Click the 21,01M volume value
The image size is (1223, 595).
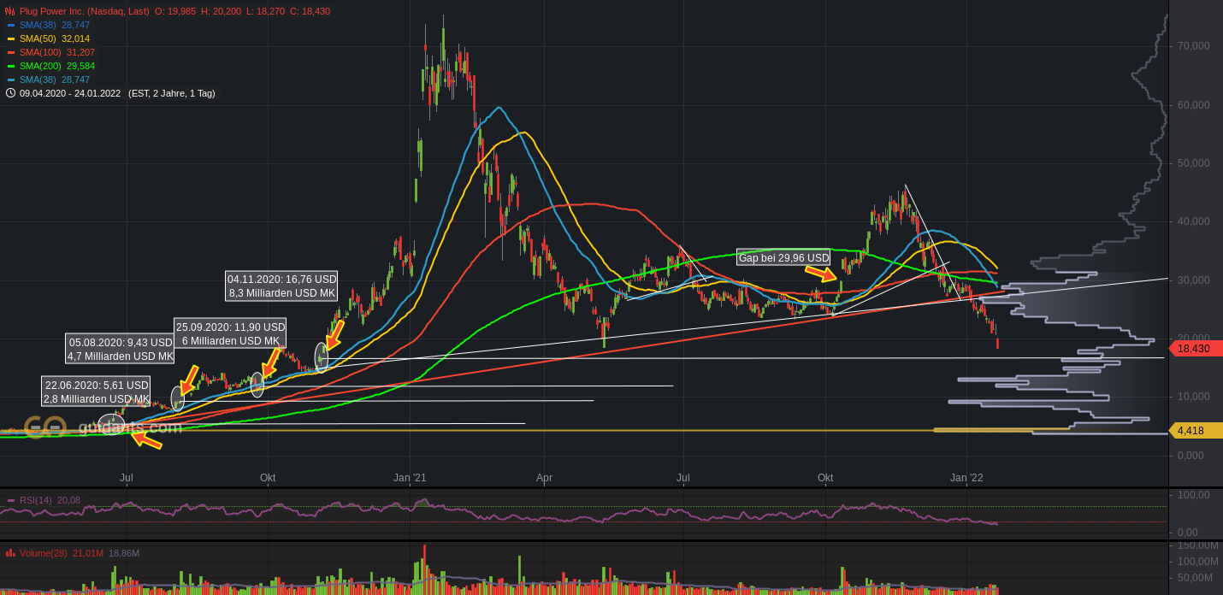tap(88, 553)
